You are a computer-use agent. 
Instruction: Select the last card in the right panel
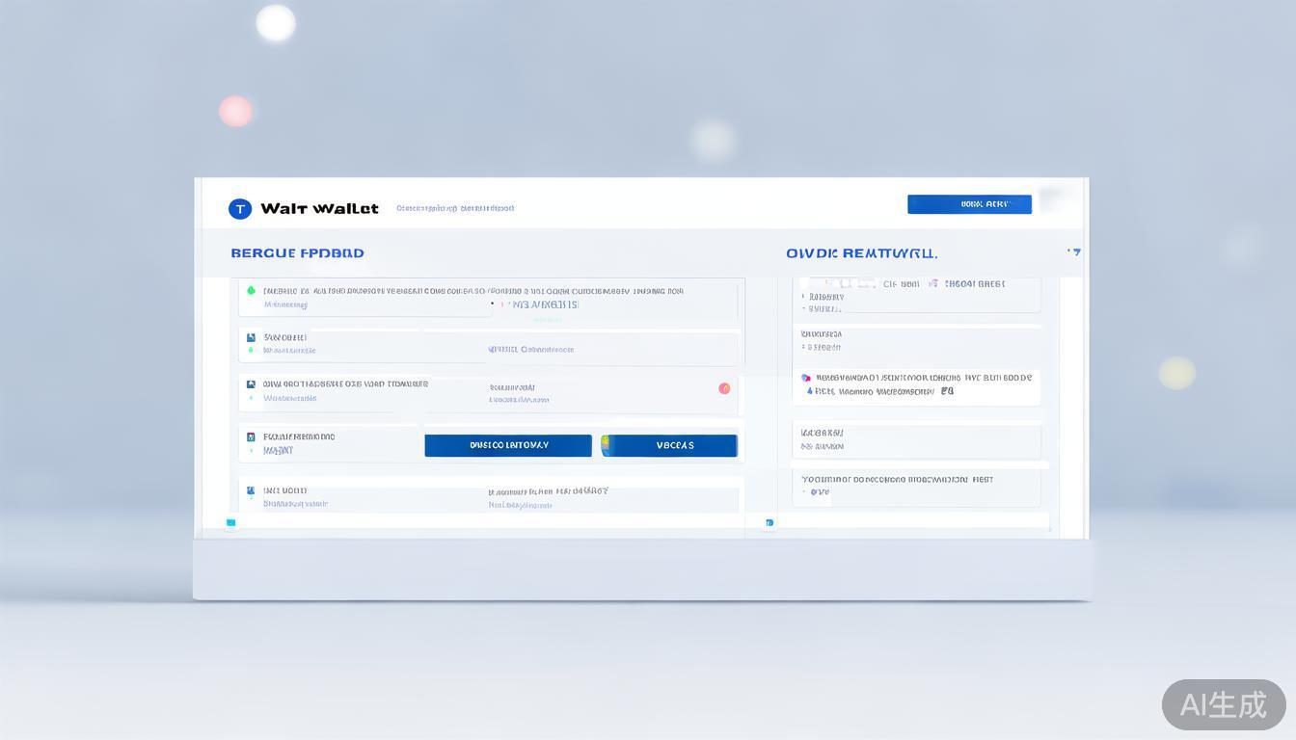click(916, 487)
